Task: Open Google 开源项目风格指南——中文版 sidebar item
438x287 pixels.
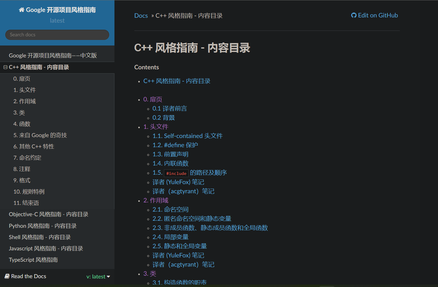Action: click(57, 56)
